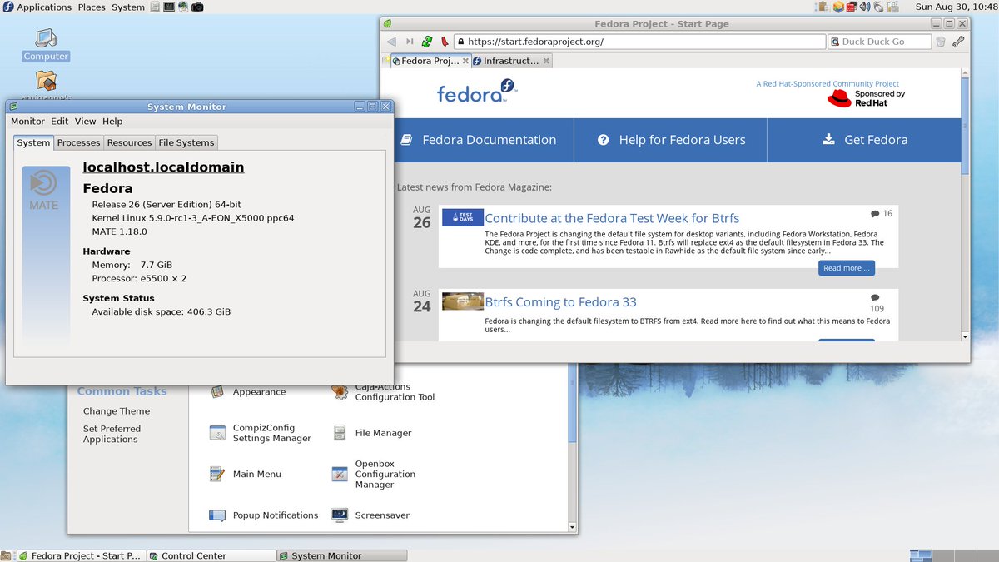Launch the file manager panel launcher icon

[155, 7]
